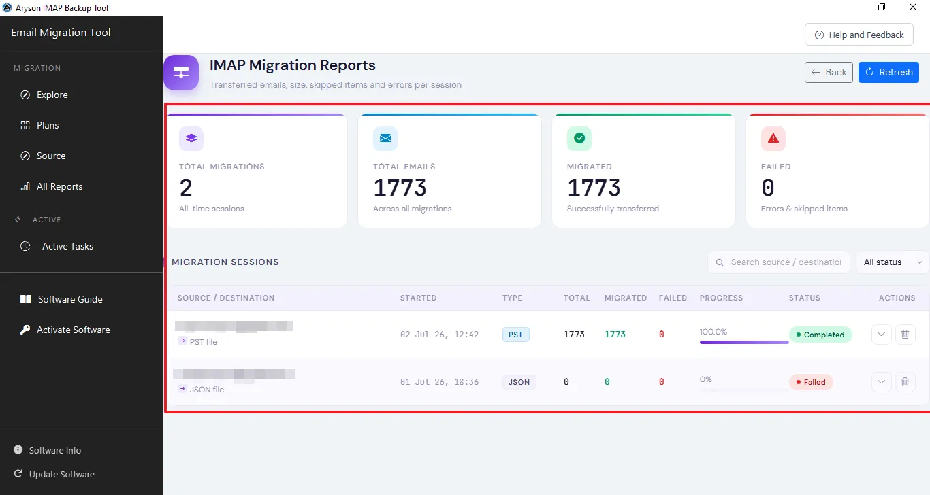Expand details of the failed JSON session

[882, 382]
